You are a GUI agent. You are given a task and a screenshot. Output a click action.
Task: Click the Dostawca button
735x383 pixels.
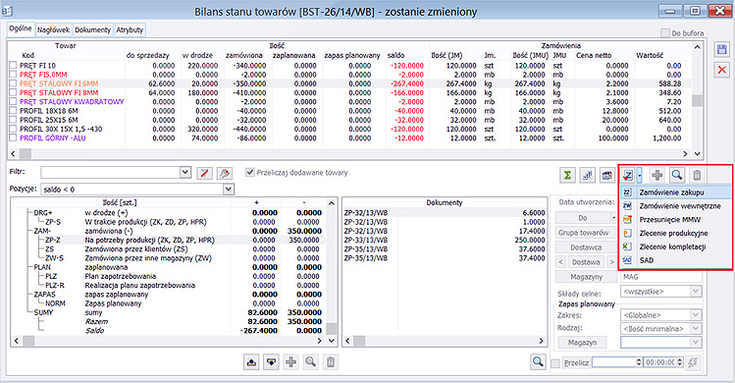point(586,246)
